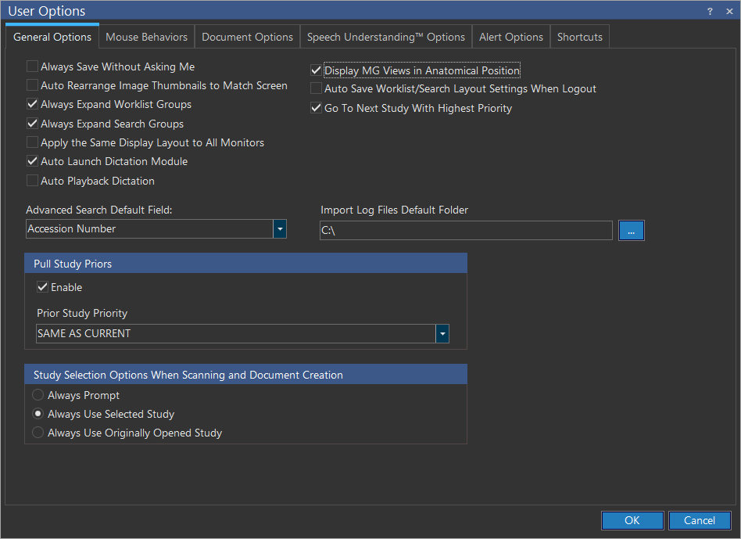Image resolution: width=741 pixels, height=539 pixels.
Task: Open Speech Understanding Options tab
Action: pos(385,37)
